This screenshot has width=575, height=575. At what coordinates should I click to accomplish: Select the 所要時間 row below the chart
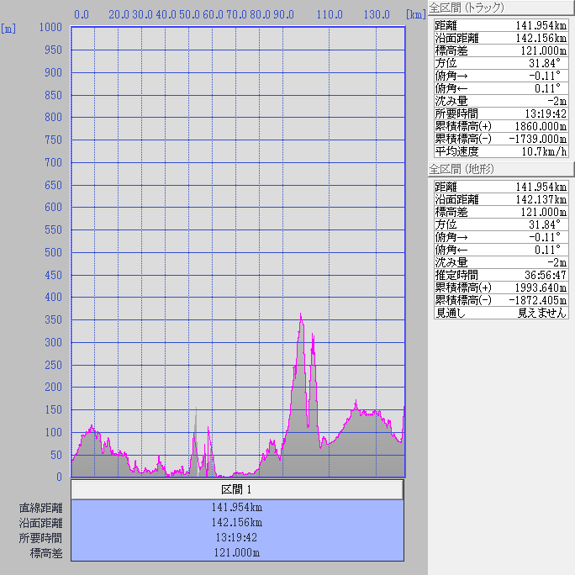237,538
